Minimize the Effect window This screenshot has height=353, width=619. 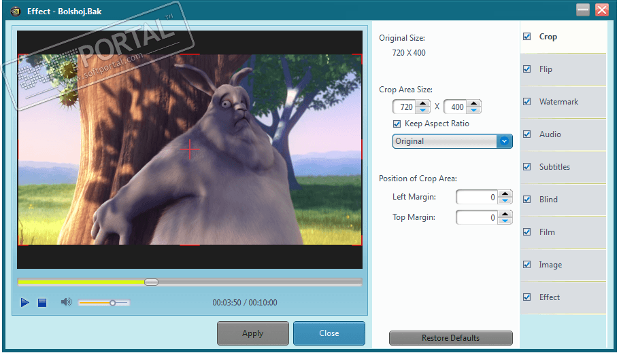(x=583, y=10)
